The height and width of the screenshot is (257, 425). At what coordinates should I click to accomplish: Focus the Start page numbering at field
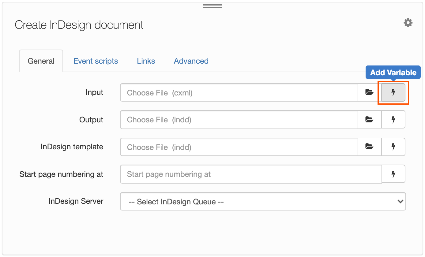[251, 174]
